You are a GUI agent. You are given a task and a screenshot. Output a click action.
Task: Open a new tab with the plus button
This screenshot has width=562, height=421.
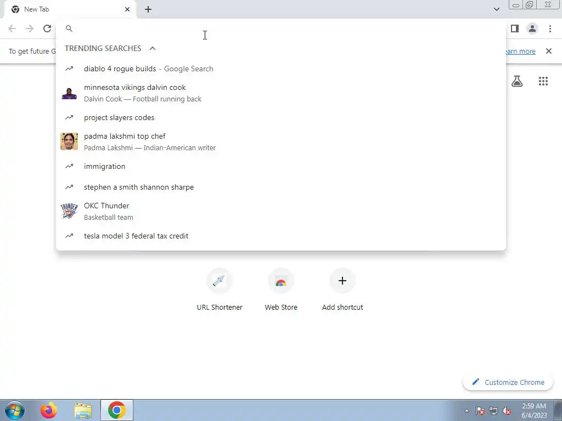(x=148, y=9)
